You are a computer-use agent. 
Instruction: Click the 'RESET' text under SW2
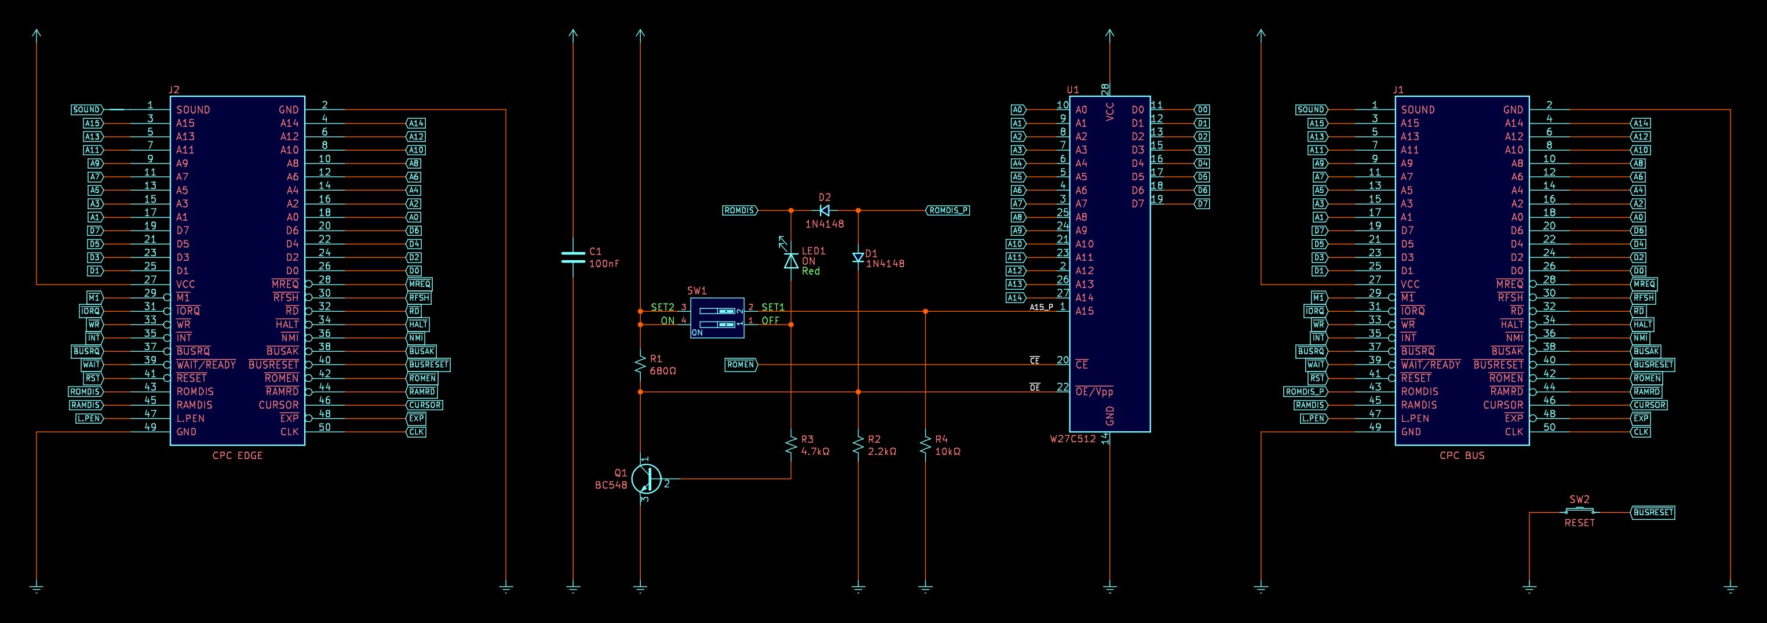tap(1580, 523)
